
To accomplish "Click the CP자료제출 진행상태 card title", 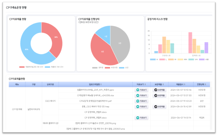I will click(89, 19).
